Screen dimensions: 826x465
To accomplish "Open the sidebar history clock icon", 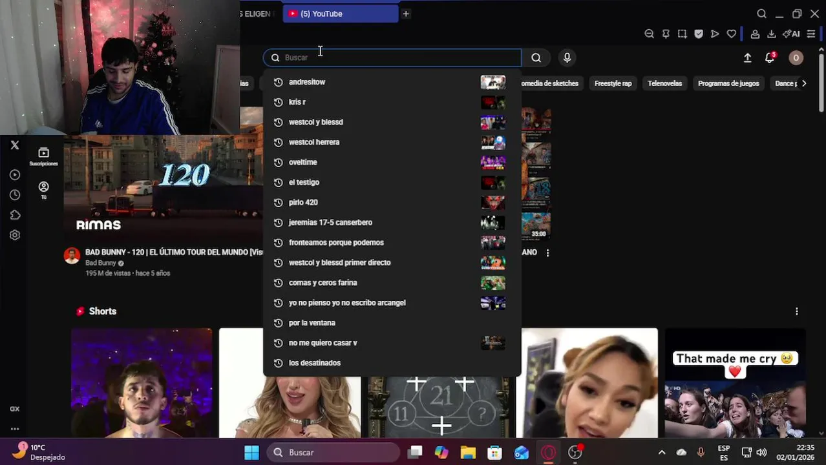I will (x=15, y=194).
